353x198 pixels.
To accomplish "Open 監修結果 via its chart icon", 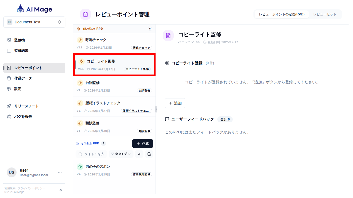I will click(9, 50).
